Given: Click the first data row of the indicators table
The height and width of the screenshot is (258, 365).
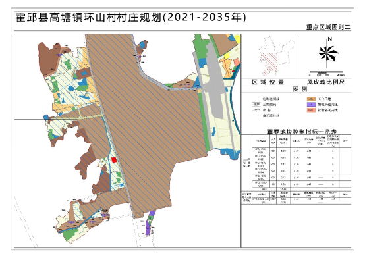Looking at the screenshot, I should pyautogui.click(x=302, y=151).
